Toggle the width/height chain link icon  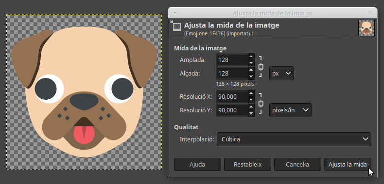tap(261, 67)
